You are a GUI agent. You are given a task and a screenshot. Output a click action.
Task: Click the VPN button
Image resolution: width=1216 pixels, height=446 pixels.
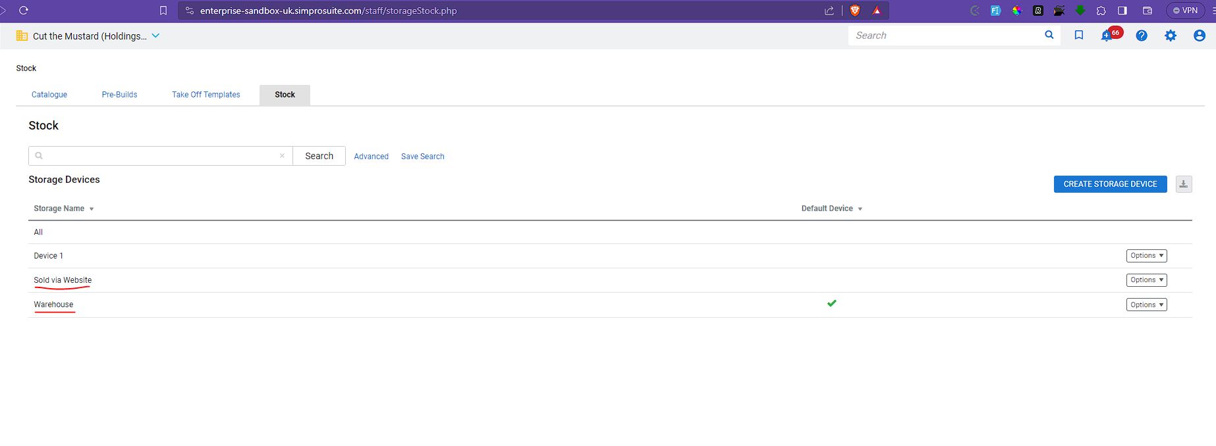click(x=1185, y=11)
